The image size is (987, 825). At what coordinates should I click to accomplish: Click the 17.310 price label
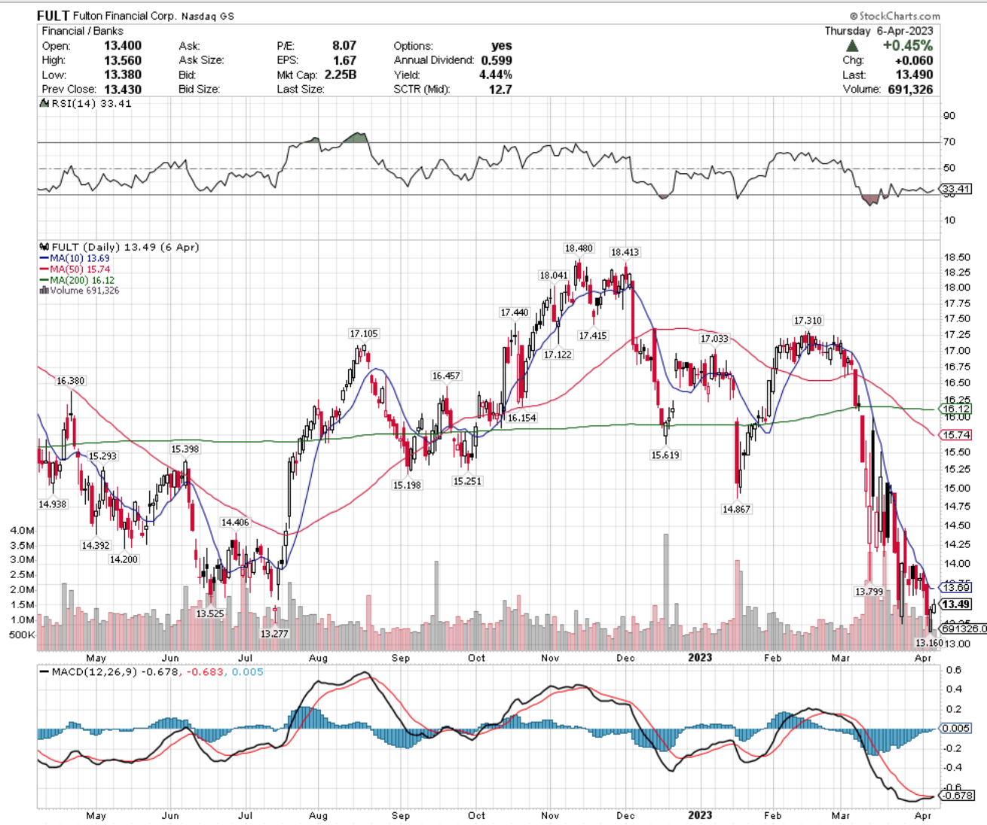coord(808,321)
